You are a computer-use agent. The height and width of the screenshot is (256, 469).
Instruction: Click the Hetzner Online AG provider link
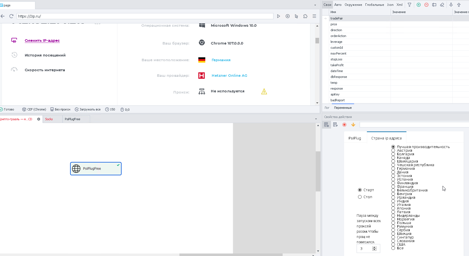click(229, 75)
